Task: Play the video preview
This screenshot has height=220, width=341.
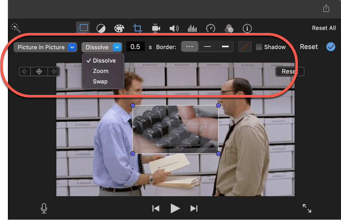Action: coord(175,209)
